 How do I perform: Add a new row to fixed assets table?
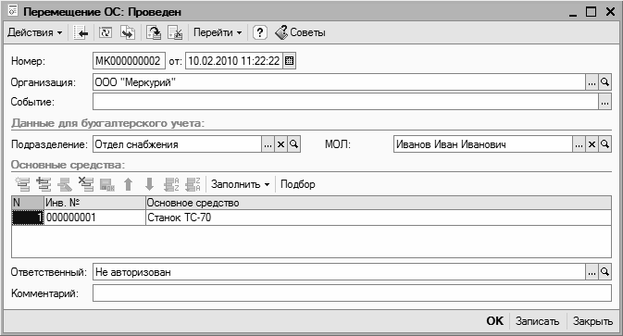pos(22,184)
